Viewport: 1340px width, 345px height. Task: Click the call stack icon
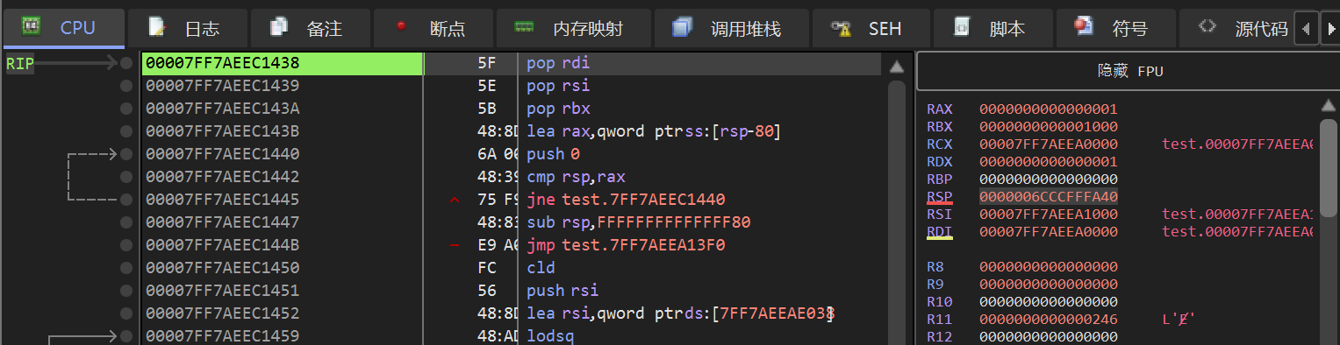pos(682,27)
